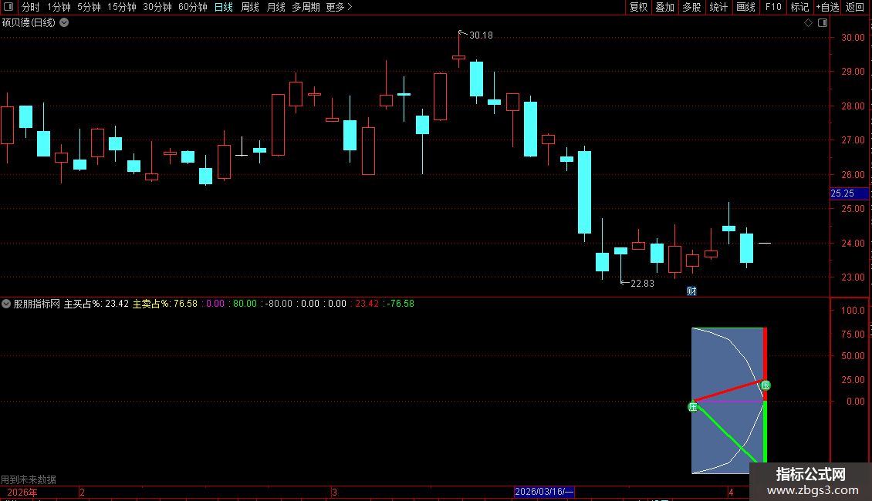Select the 5分钟 period

pyautogui.click(x=89, y=7)
